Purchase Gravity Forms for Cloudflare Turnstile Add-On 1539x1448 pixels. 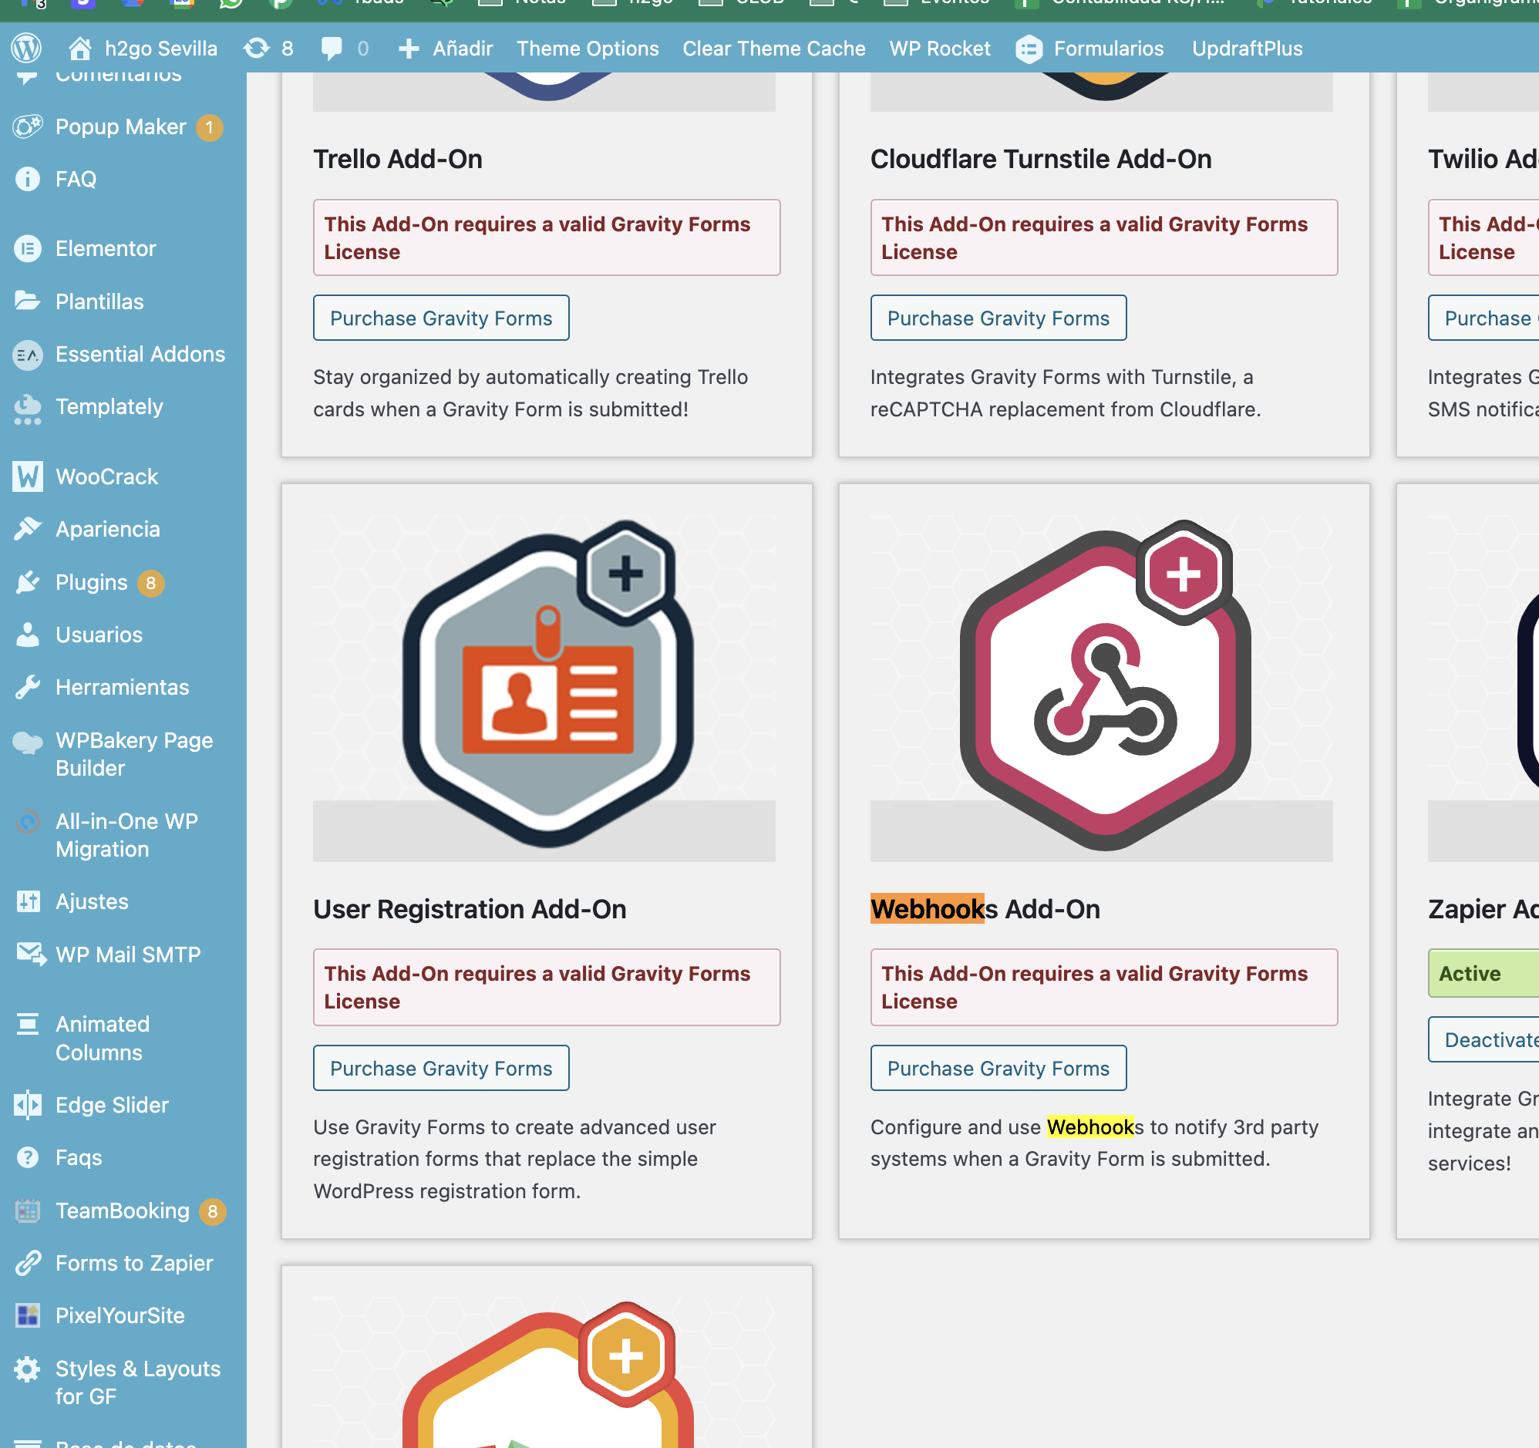998,318
